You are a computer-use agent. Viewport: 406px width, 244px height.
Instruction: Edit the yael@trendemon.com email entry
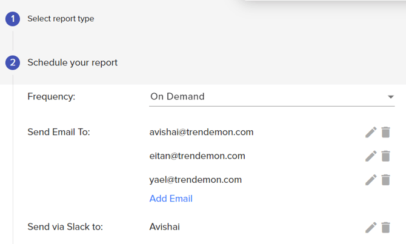(x=371, y=180)
